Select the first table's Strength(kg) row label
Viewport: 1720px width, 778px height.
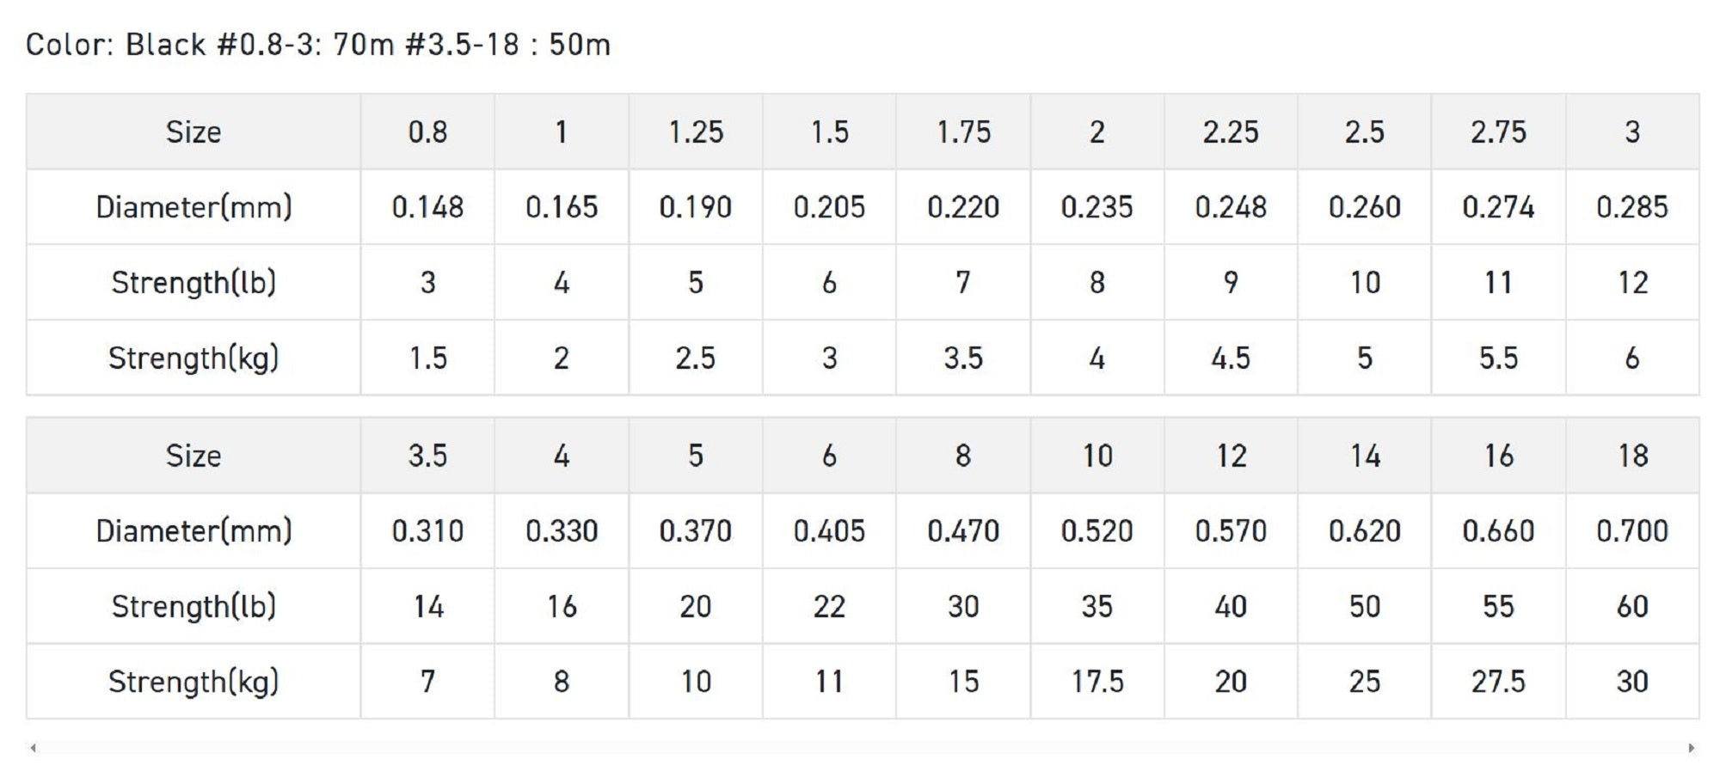tap(193, 358)
